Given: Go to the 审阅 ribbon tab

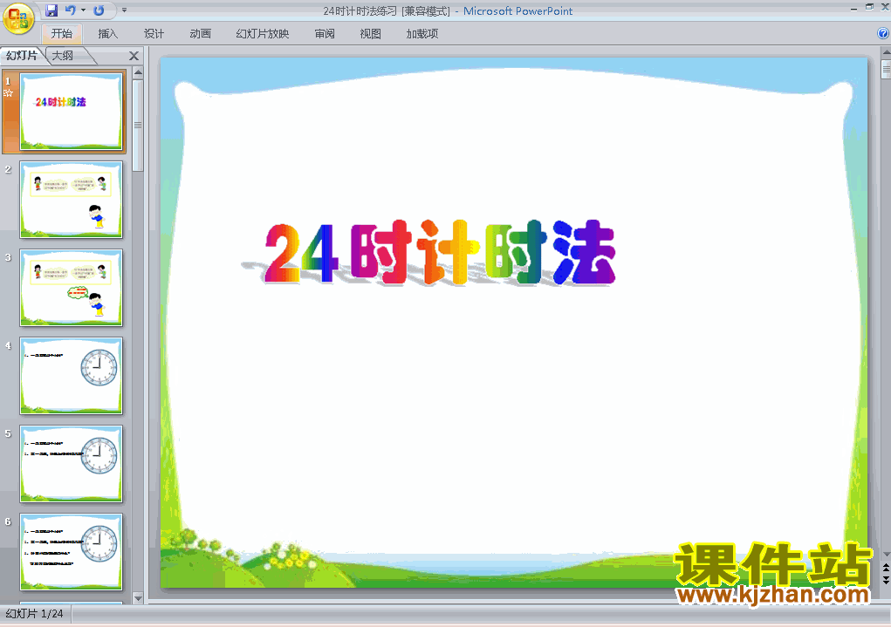Looking at the screenshot, I should [325, 33].
